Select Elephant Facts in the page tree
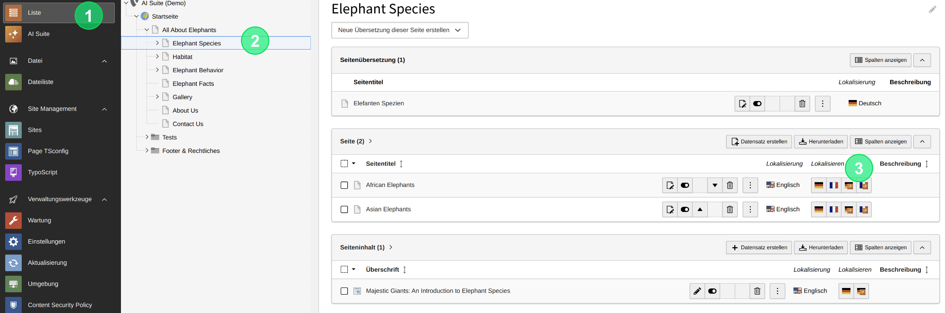945x313 pixels. coord(193,84)
